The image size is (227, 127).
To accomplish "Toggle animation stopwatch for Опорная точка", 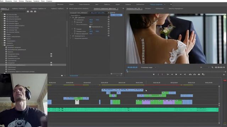I will [75, 31].
